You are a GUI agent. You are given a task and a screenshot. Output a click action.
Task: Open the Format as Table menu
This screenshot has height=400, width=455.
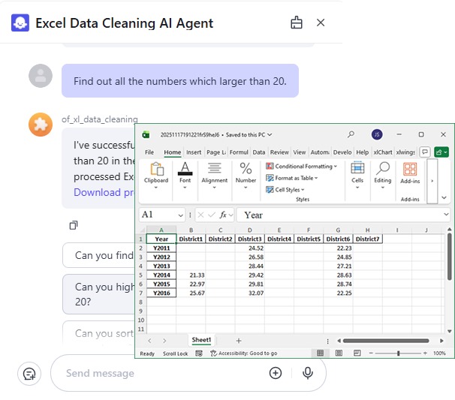point(291,178)
